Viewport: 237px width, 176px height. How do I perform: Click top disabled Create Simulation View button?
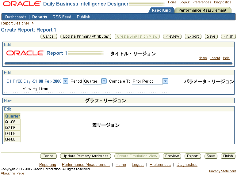click(x=137, y=36)
